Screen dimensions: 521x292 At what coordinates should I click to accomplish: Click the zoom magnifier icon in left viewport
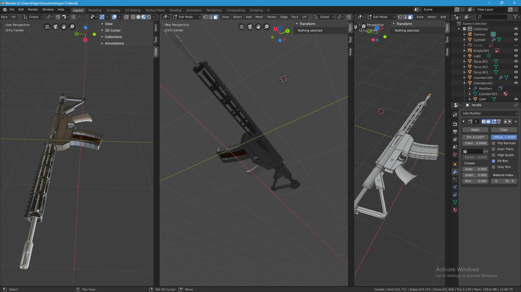pos(72,27)
